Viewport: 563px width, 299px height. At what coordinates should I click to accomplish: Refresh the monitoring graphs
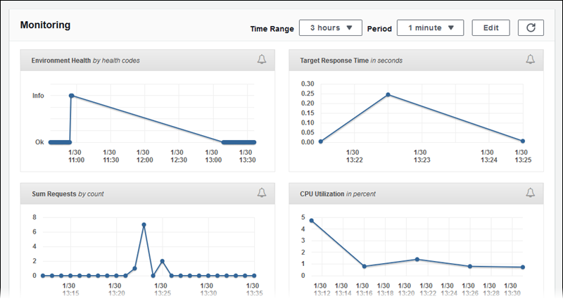(x=531, y=28)
